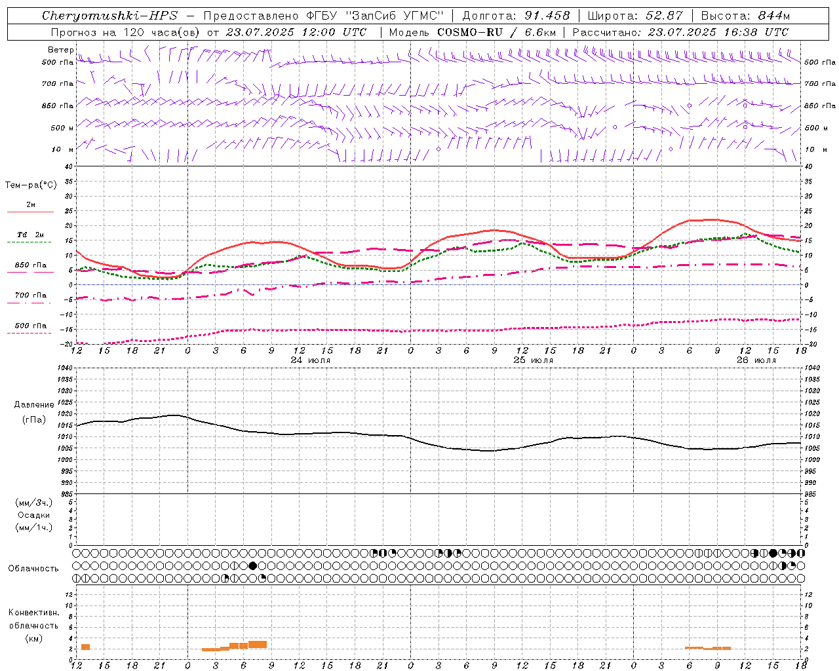Select the longitude value Долгота: 91.458
Image resolution: width=839 pixels, height=671 pixels.
coord(516,16)
